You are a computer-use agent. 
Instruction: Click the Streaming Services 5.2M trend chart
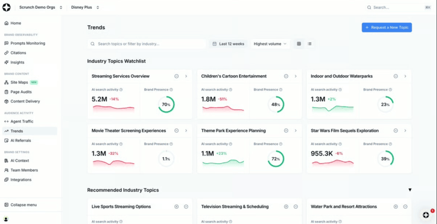point(114,109)
